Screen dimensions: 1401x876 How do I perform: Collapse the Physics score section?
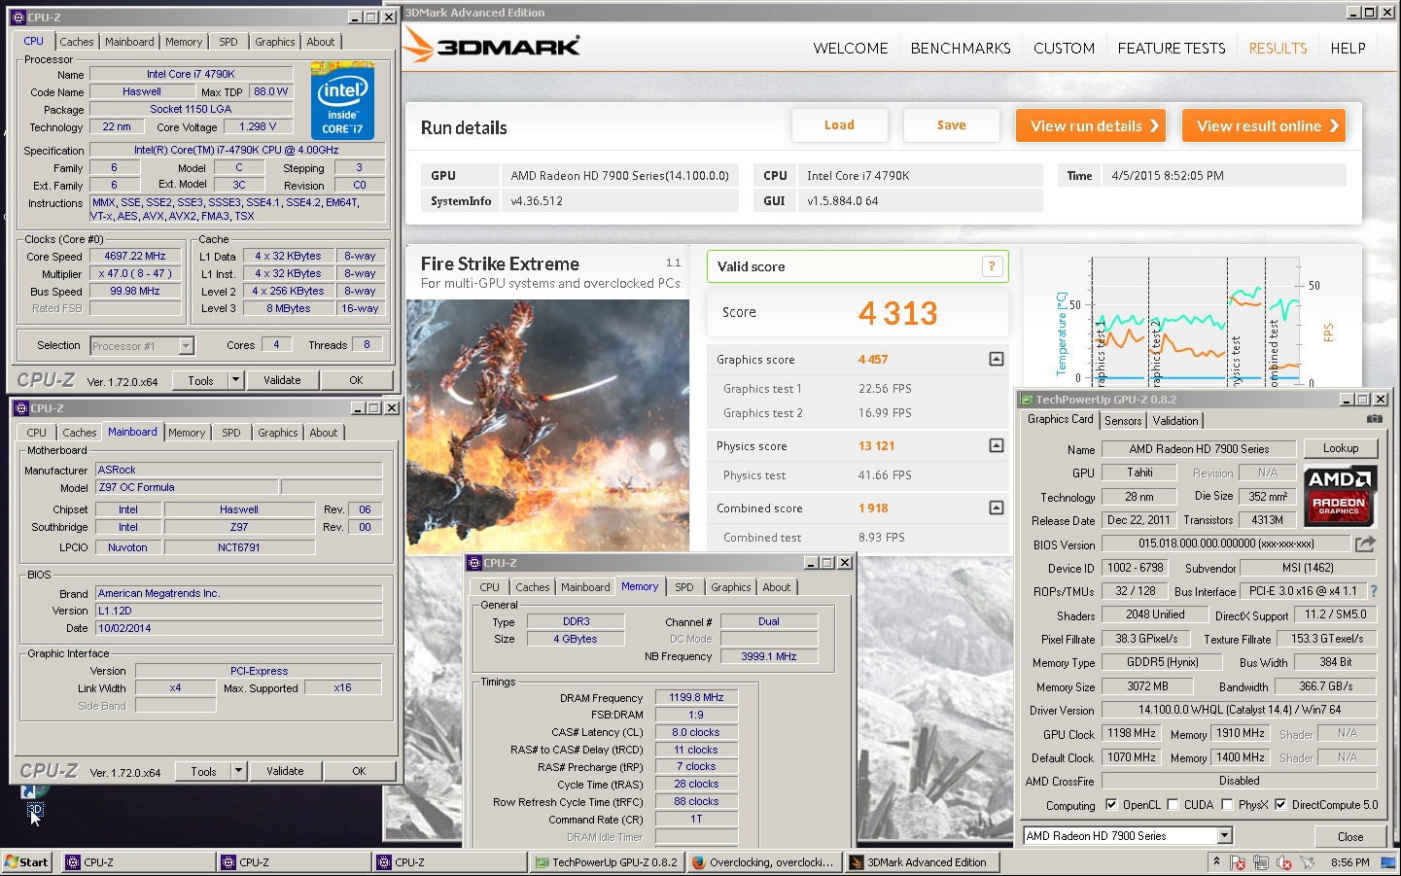[996, 445]
